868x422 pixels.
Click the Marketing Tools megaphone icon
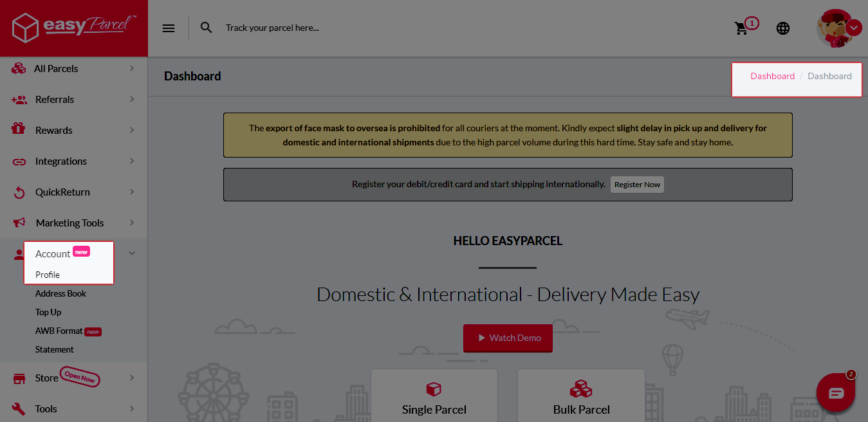tap(19, 223)
